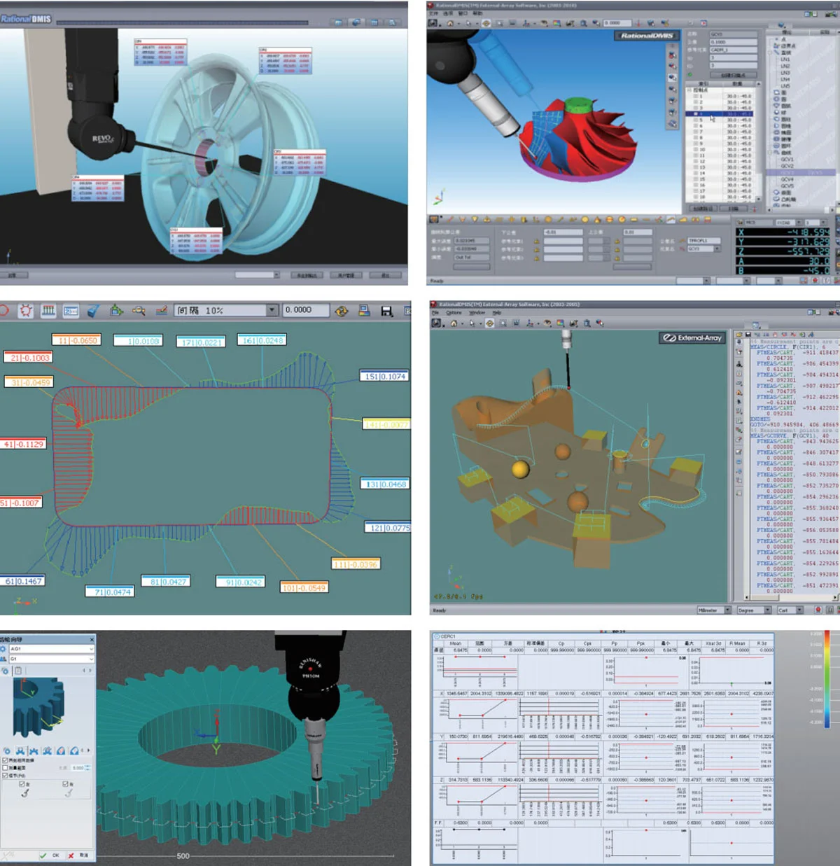The height and width of the screenshot is (866, 840).
Task: Click the save floppy disk icon
Action: pyautogui.click(x=386, y=310)
